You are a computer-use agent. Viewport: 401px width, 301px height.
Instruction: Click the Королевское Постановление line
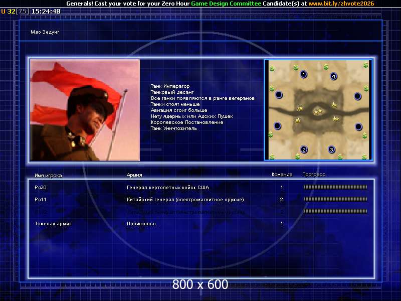point(187,122)
